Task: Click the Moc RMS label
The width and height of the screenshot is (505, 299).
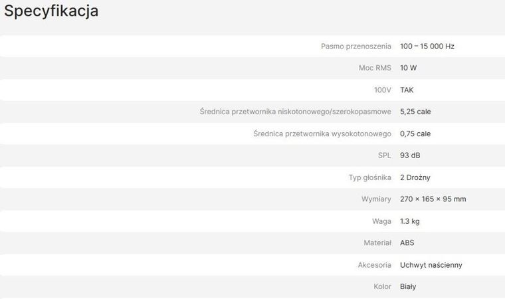Action: [374, 68]
